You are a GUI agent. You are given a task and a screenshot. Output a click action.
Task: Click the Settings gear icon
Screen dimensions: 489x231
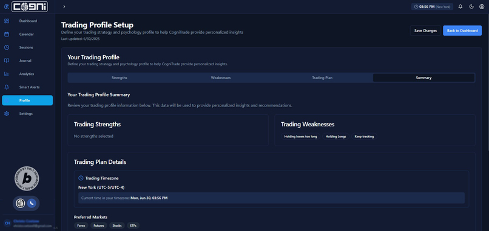pos(7,114)
